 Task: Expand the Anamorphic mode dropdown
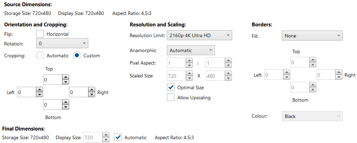[x=190, y=50]
